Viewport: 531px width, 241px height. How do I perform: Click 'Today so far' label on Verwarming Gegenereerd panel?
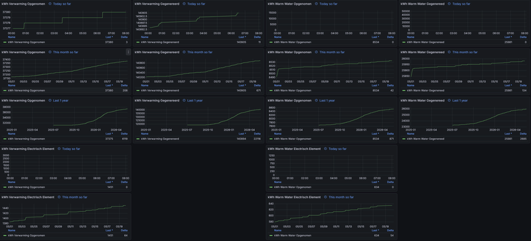[196, 4]
